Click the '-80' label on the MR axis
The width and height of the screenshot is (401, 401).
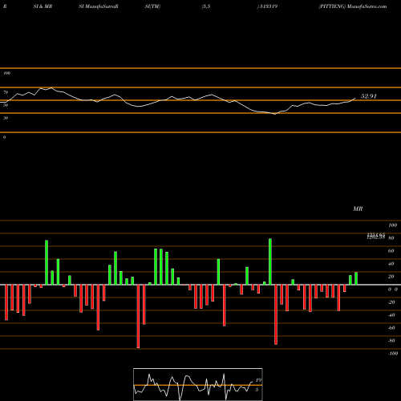point(391,341)
